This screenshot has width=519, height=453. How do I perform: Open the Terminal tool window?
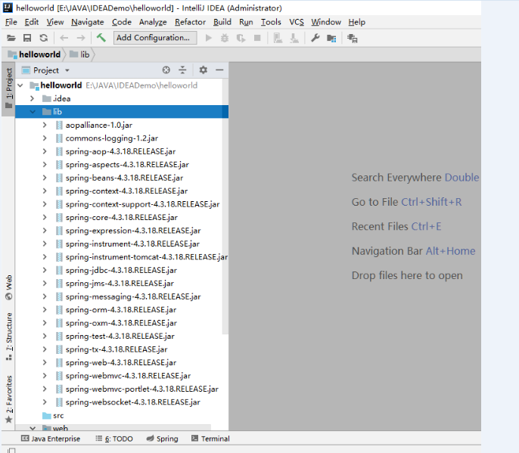coord(210,439)
